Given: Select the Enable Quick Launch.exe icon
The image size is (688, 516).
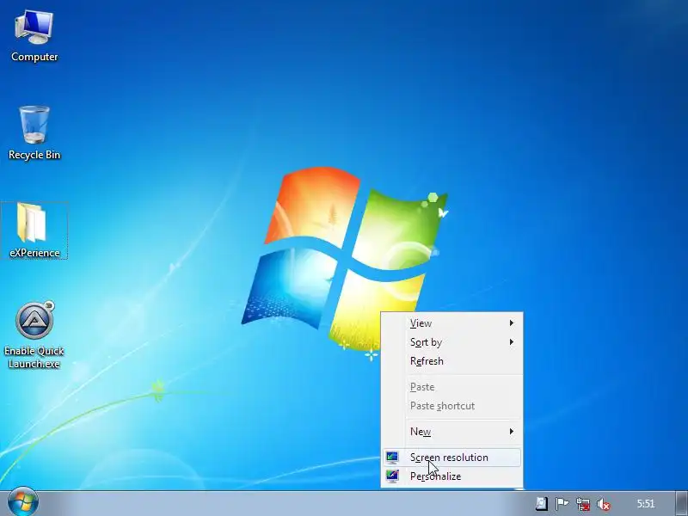Looking at the screenshot, I should pyautogui.click(x=34, y=335).
